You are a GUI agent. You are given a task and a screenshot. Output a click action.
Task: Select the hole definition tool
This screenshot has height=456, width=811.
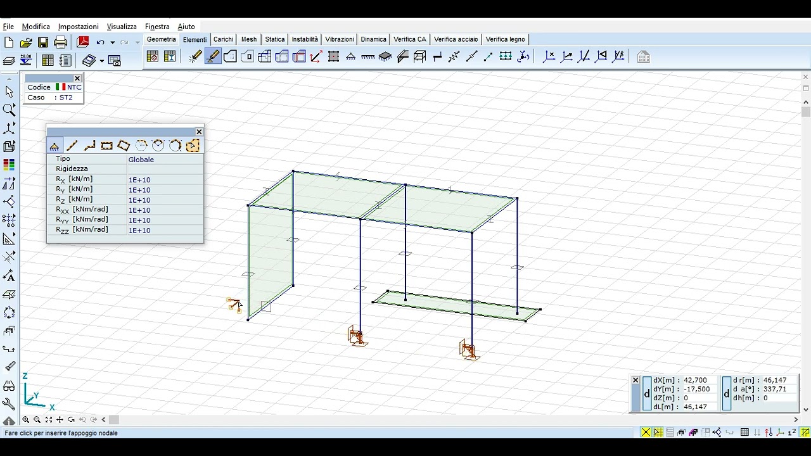tap(247, 57)
